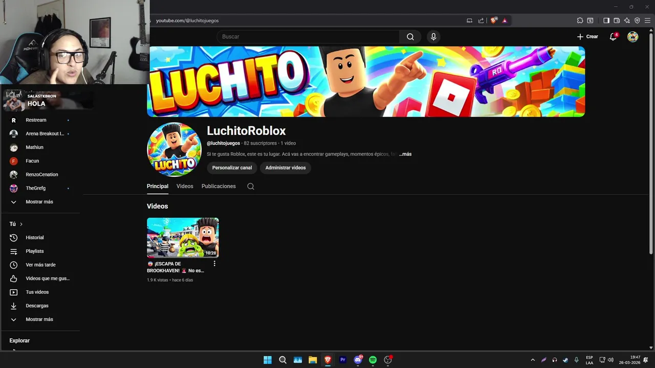This screenshot has width=655, height=368.
Task: Open the account avatar menu
Action: [633, 37]
